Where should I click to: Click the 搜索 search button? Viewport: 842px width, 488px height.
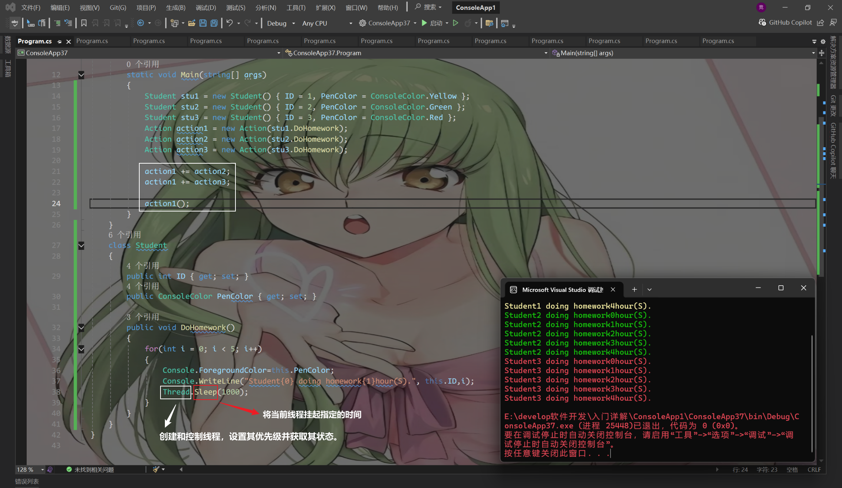click(x=428, y=7)
